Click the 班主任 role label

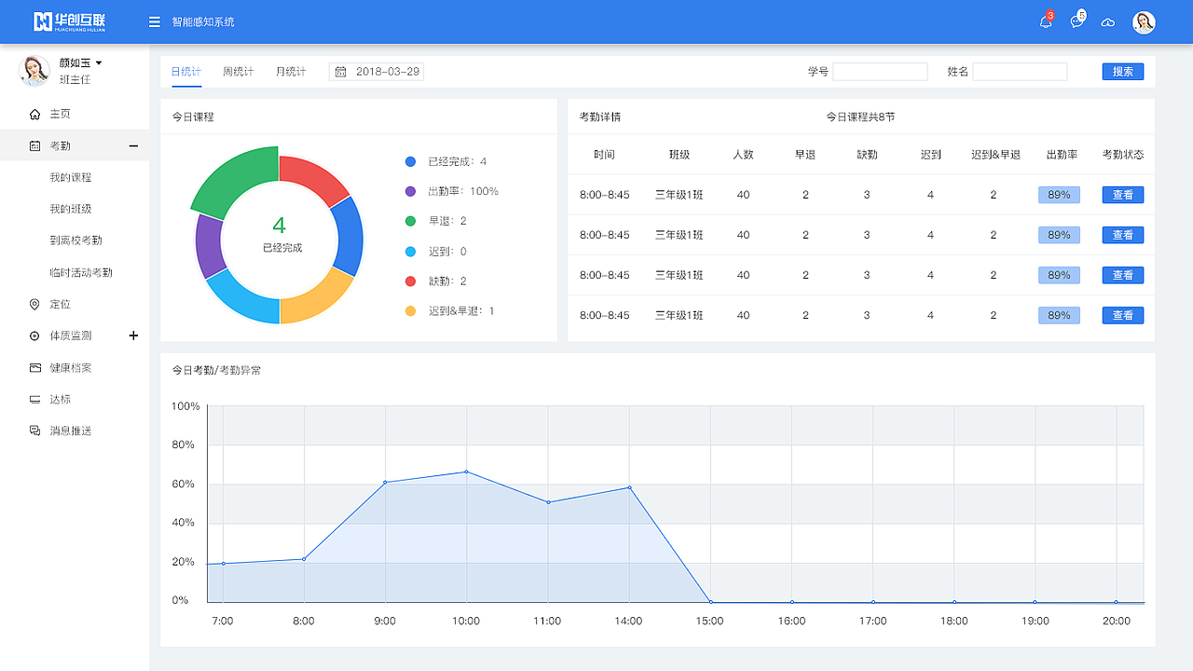pos(75,80)
